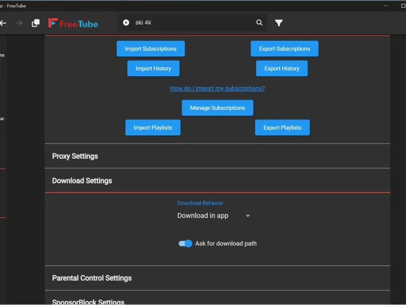Toggle Ask for download path switch

pyautogui.click(x=185, y=243)
